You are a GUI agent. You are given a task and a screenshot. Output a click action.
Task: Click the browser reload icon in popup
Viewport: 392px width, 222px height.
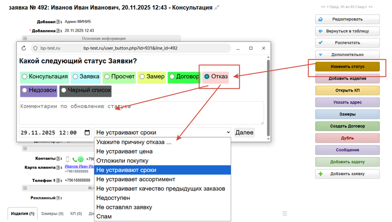coord(24,48)
